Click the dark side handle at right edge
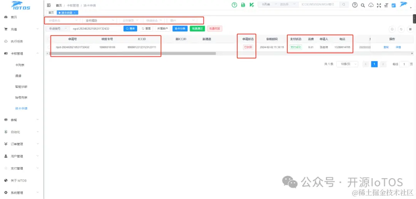This screenshot has width=416, height=199. click(x=414, y=19)
